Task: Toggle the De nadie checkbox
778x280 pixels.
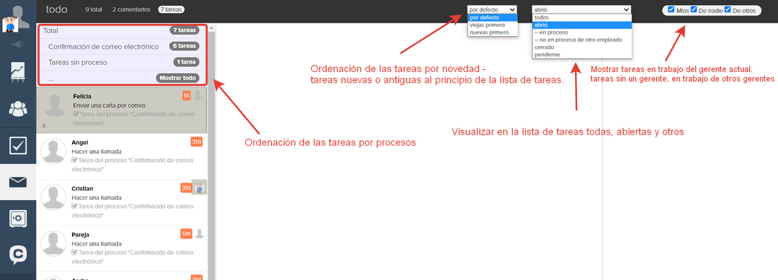Action: [694, 10]
